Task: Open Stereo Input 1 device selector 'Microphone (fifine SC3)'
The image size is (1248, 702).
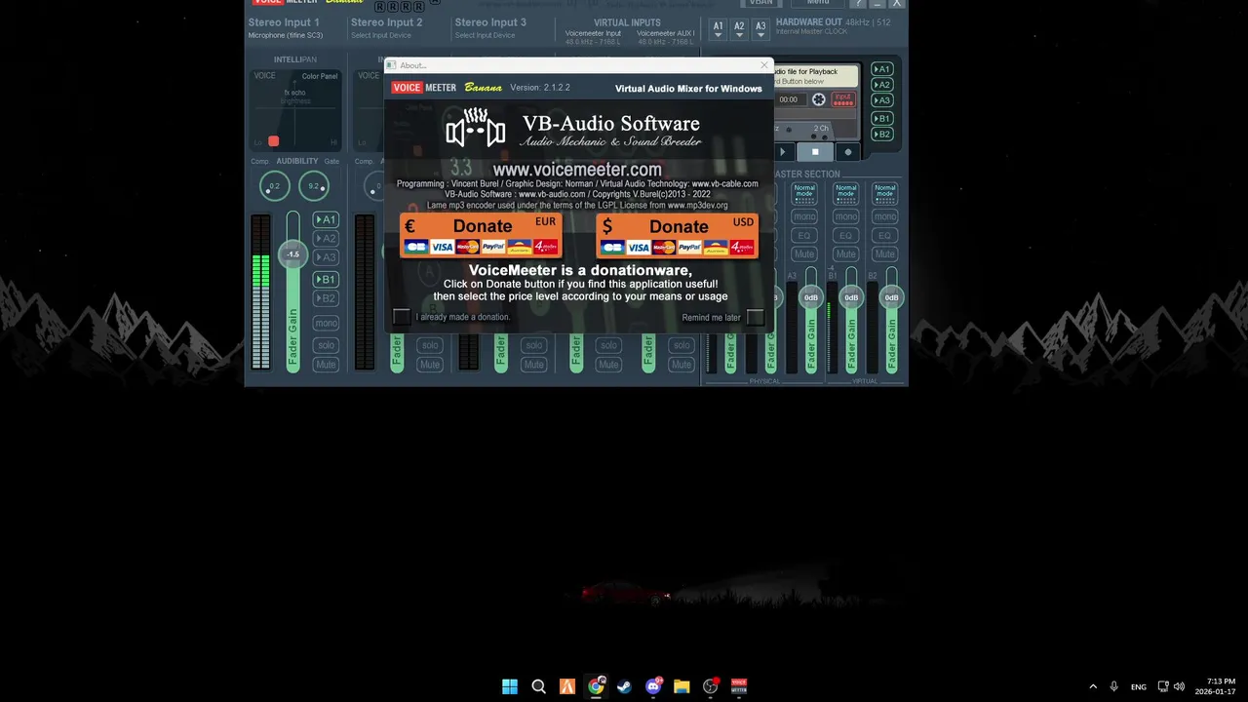Action: click(x=285, y=35)
